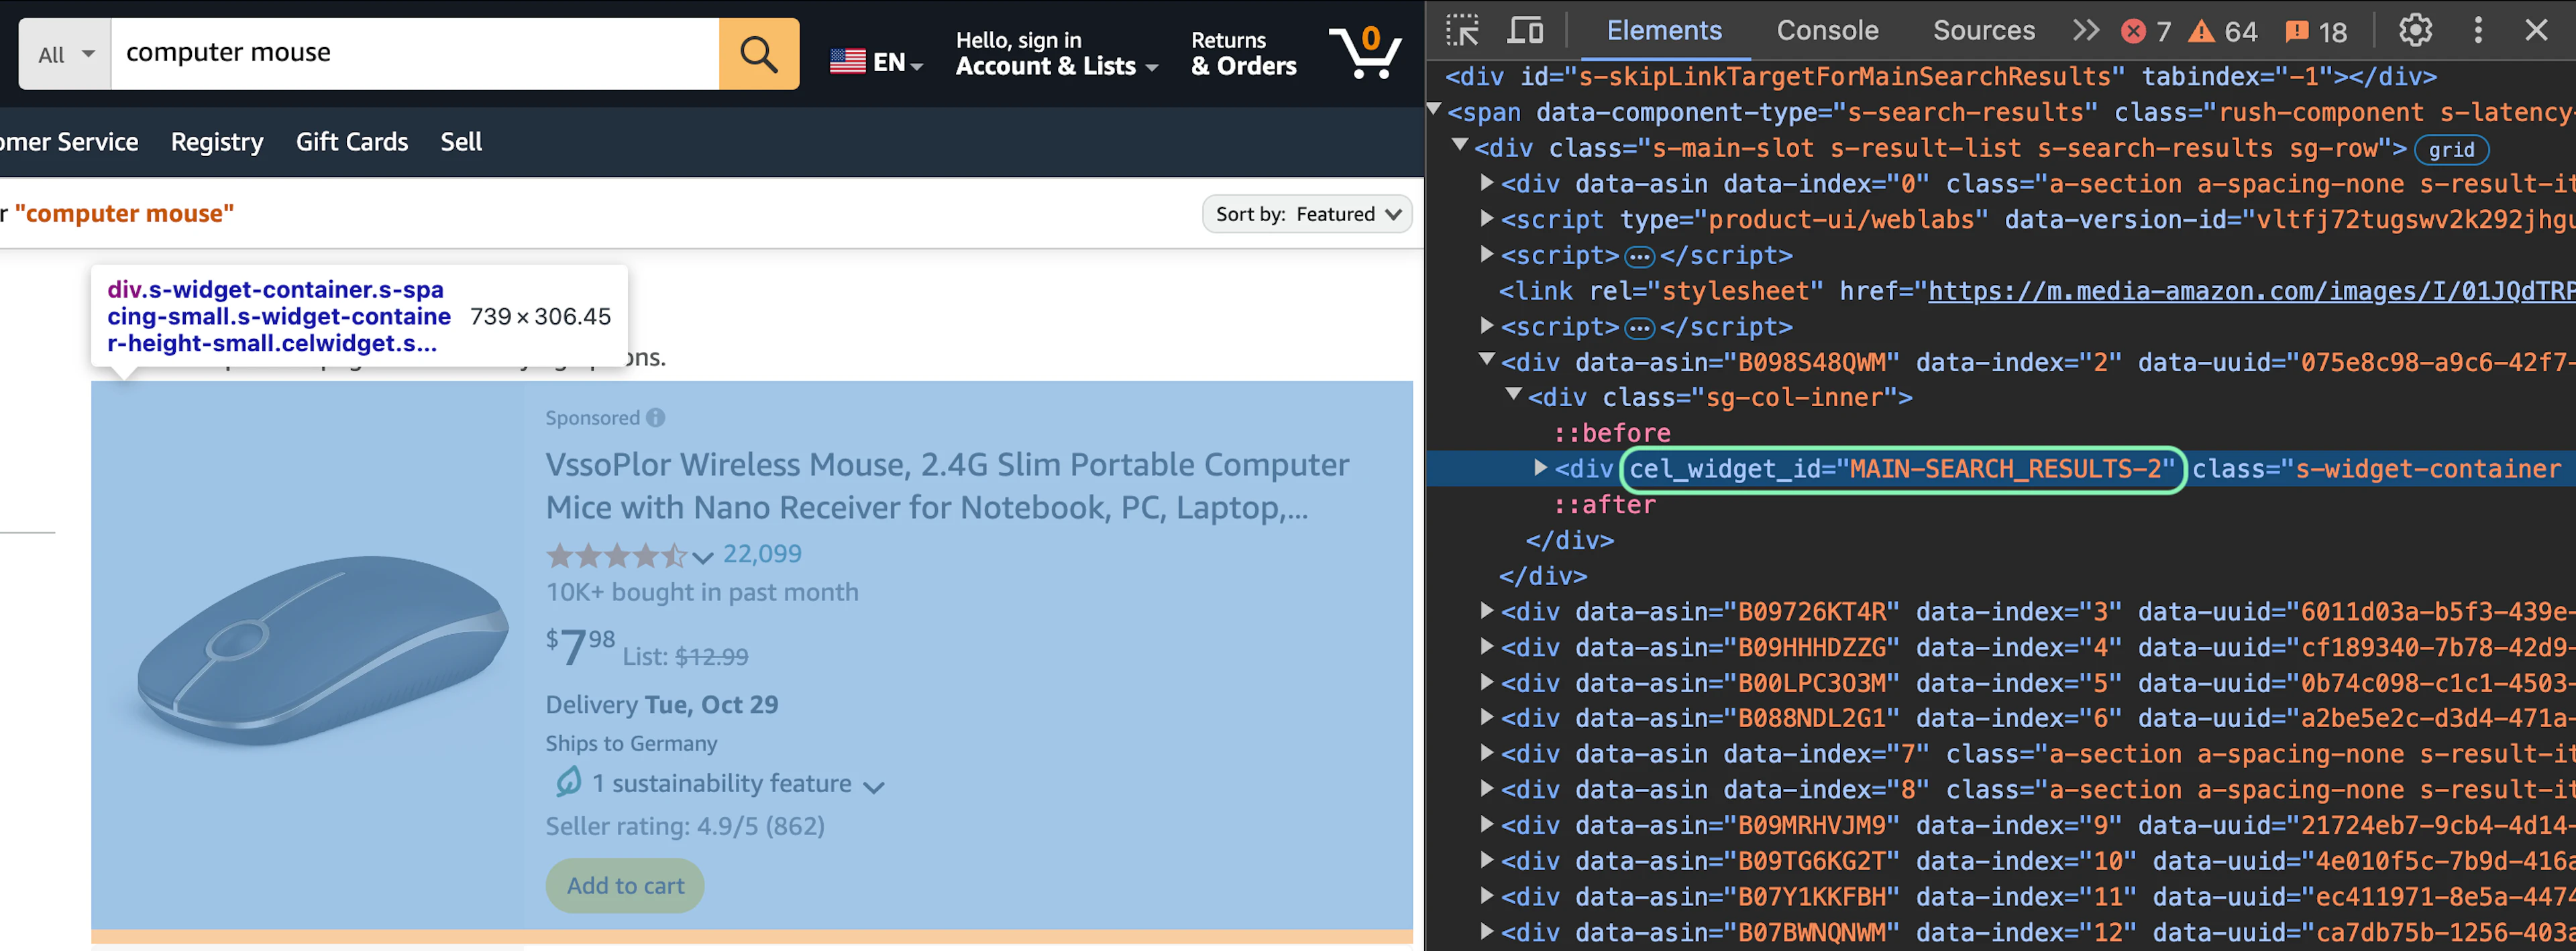Expand the data-asin B00LPC3O3M node

(1487, 682)
